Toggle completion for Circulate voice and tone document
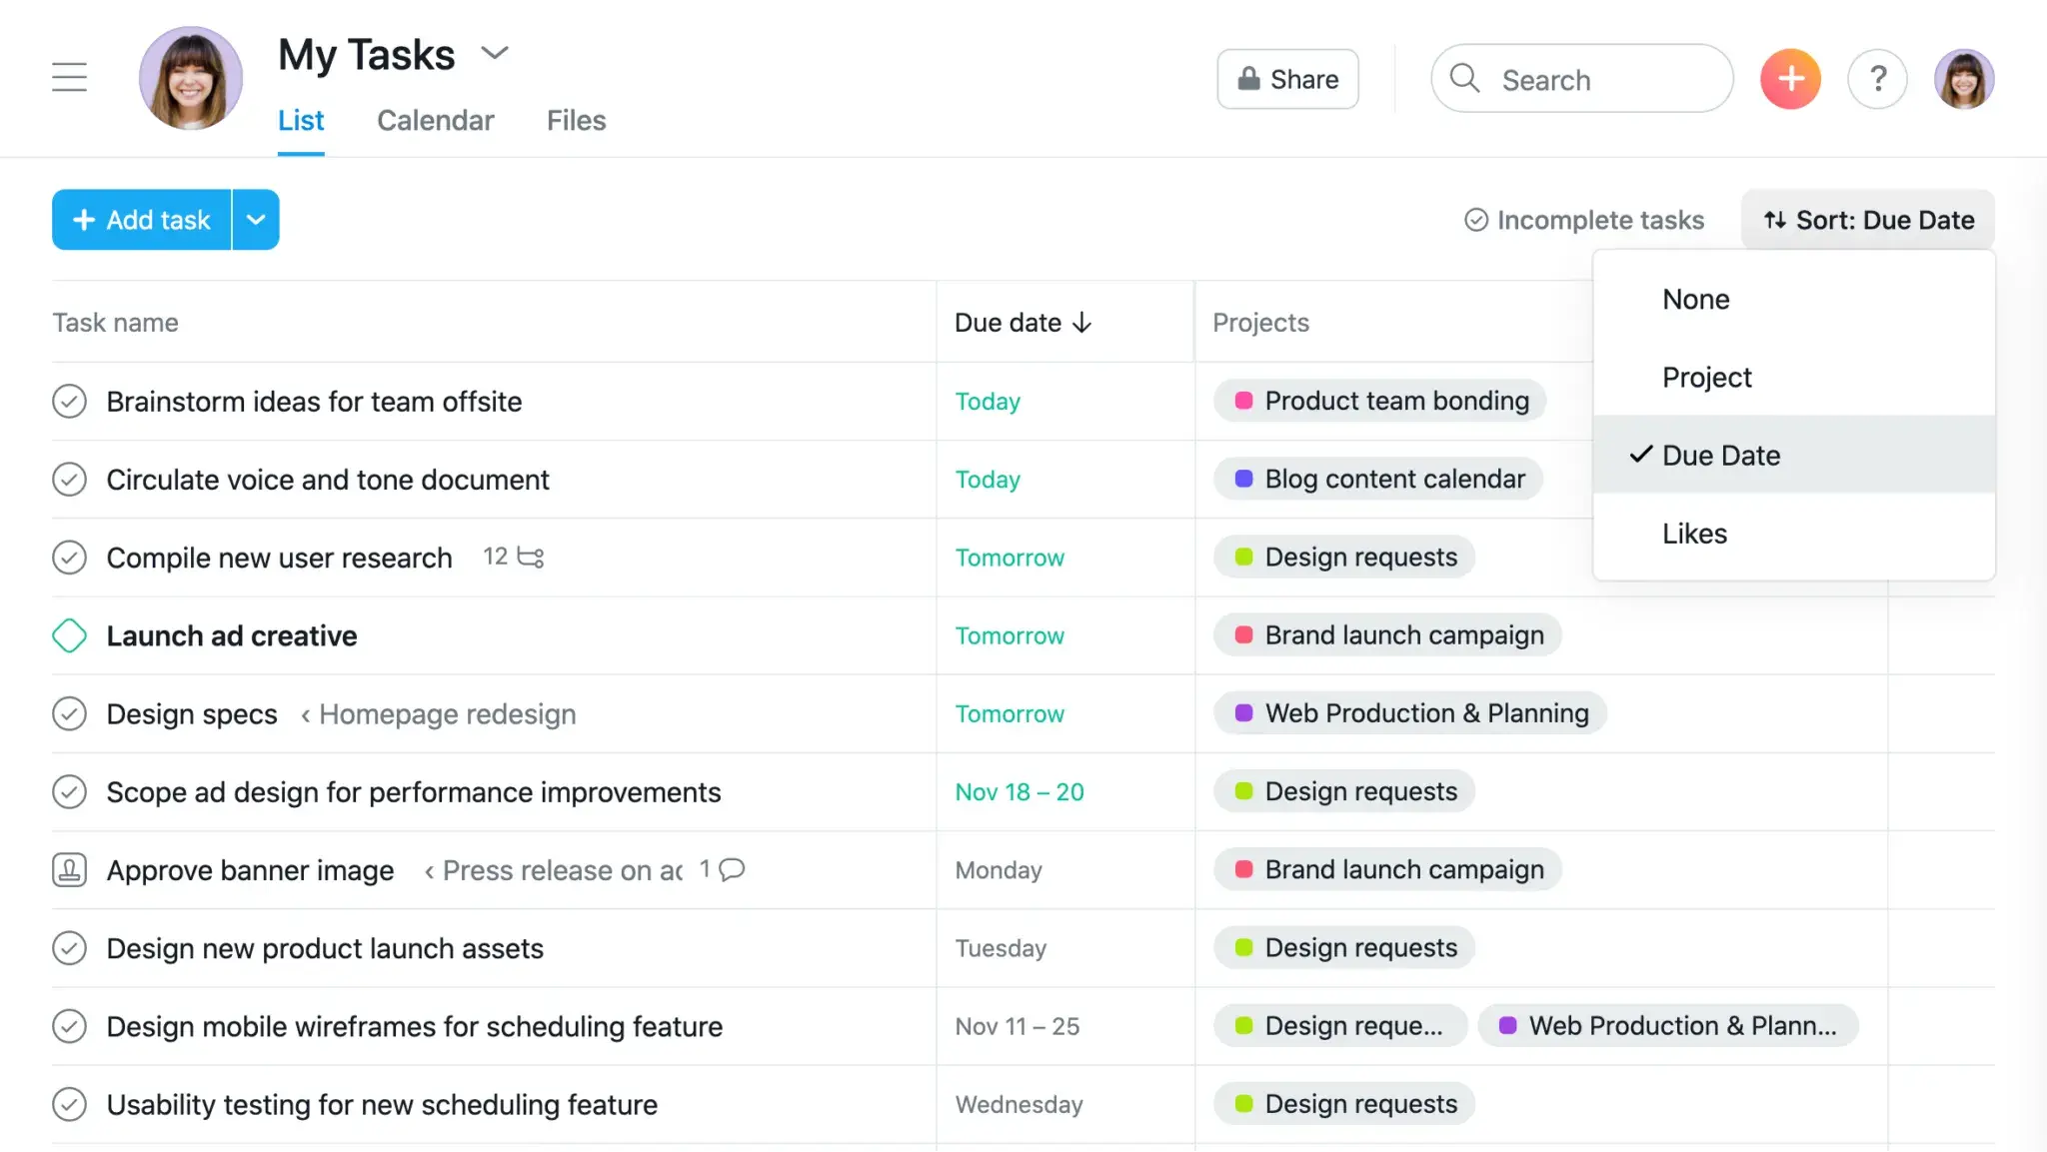Viewport: 2047px width, 1152px height. click(x=70, y=479)
